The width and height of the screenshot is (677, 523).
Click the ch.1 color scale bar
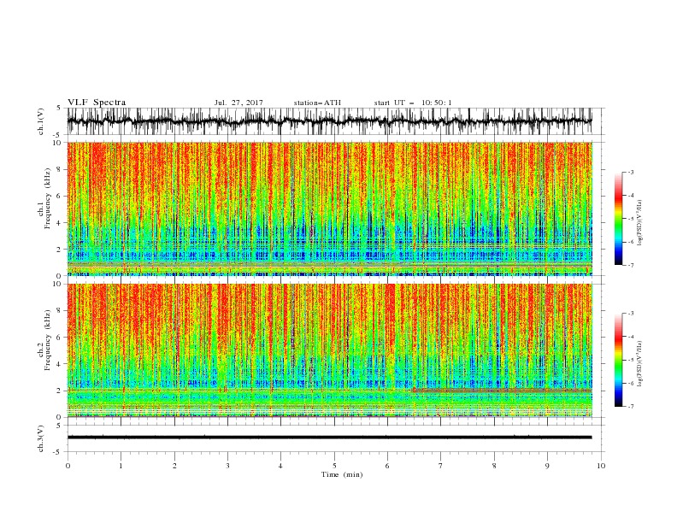[x=618, y=219]
